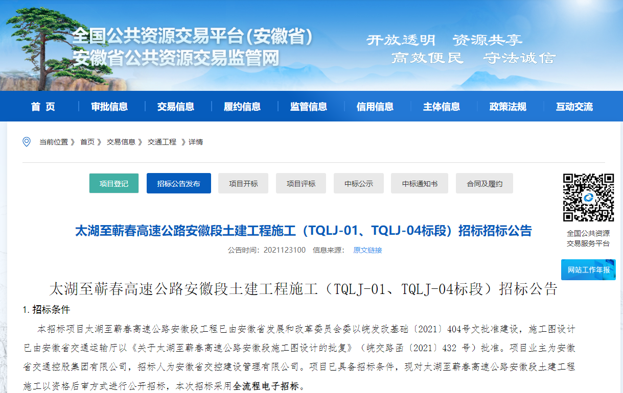The width and height of the screenshot is (623, 393).
Task: Switch to the 项目登记 tab
Action: pos(114,184)
